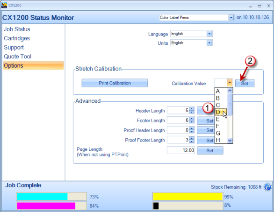This screenshot has height=212, width=274.
Task: Increase Header Length with up arrow
Action: point(192,109)
